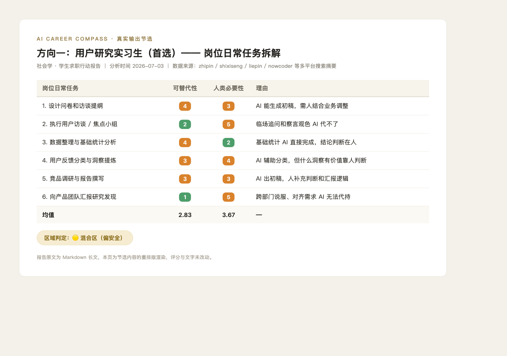Click the '均值' row label
The height and width of the screenshot is (356, 507).
pos(48,215)
